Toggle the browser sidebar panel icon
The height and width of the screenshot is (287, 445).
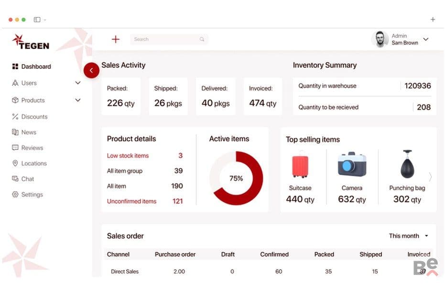point(37,20)
